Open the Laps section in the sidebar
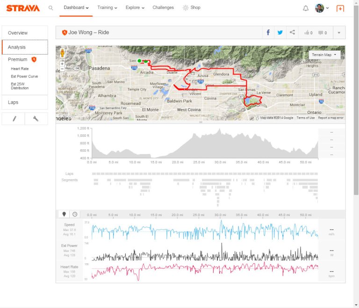 (x=13, y=102)
